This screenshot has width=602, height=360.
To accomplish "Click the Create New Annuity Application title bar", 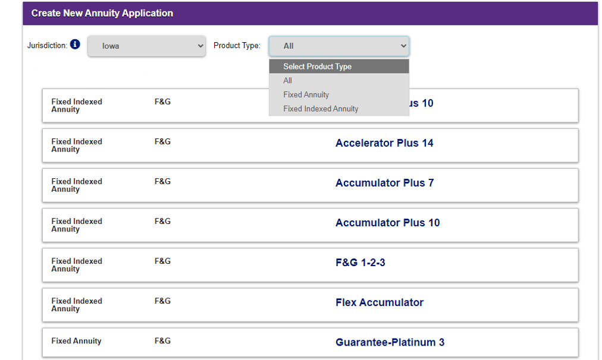I will click(x=102, y=12).
